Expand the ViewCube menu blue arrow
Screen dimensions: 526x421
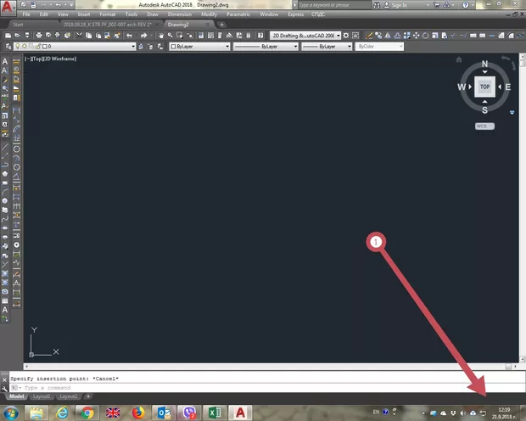click(x=512, y=113)
